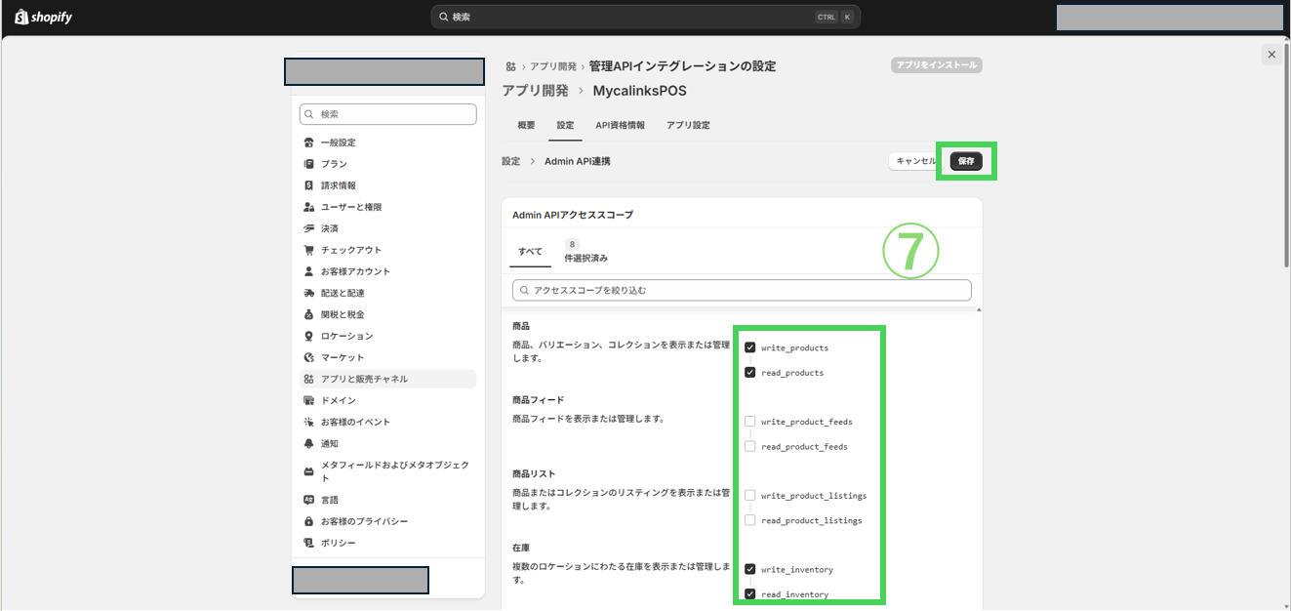This screenshot has height=611, width=1291.
Task: Click the apps grid breadcrumb icon
Action: tap(510, 66)
